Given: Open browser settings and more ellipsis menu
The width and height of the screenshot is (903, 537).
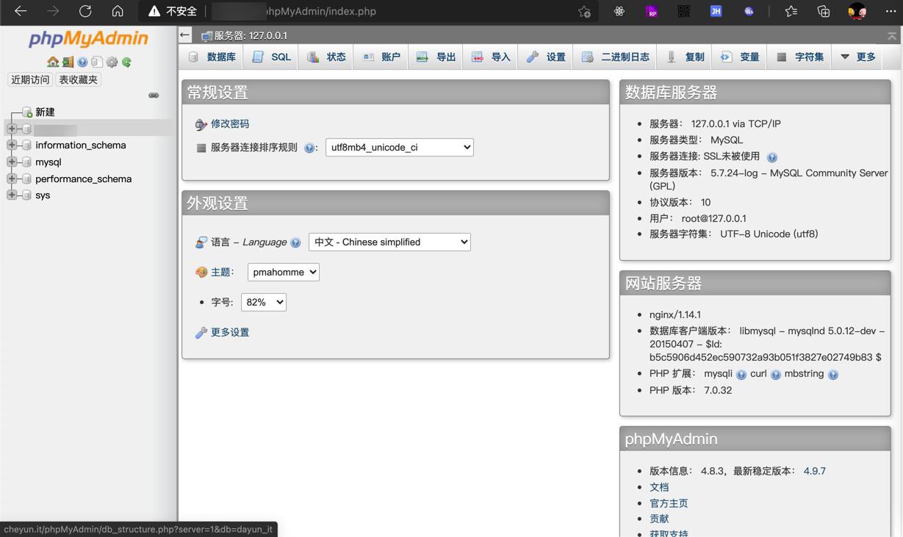Looking at the screenshot, I should click(x=891, y=11).
